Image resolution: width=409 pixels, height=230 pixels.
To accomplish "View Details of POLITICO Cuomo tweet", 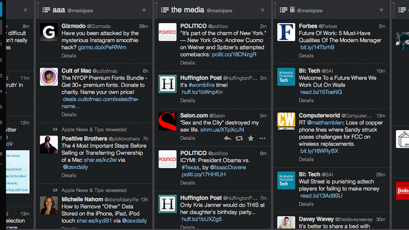I will coord(188,63).
